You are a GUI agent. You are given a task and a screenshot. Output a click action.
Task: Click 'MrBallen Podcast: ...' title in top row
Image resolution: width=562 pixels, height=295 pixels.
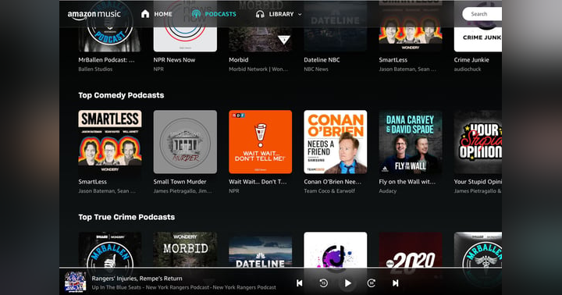pyautogui.click(x=106, y=60)
